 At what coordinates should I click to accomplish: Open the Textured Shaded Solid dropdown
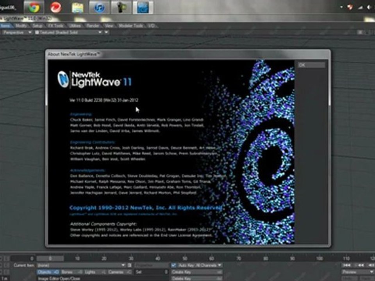(x=68, y=32)
